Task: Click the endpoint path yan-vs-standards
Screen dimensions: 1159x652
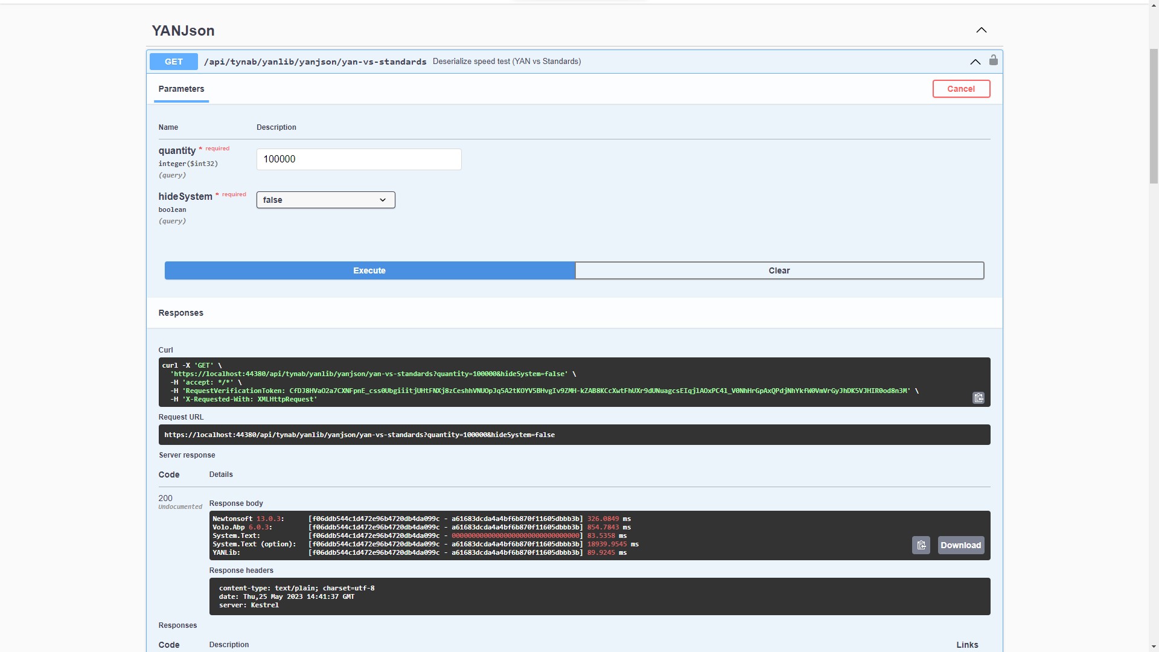Action: pyautogui.click(x=315, y=62)
